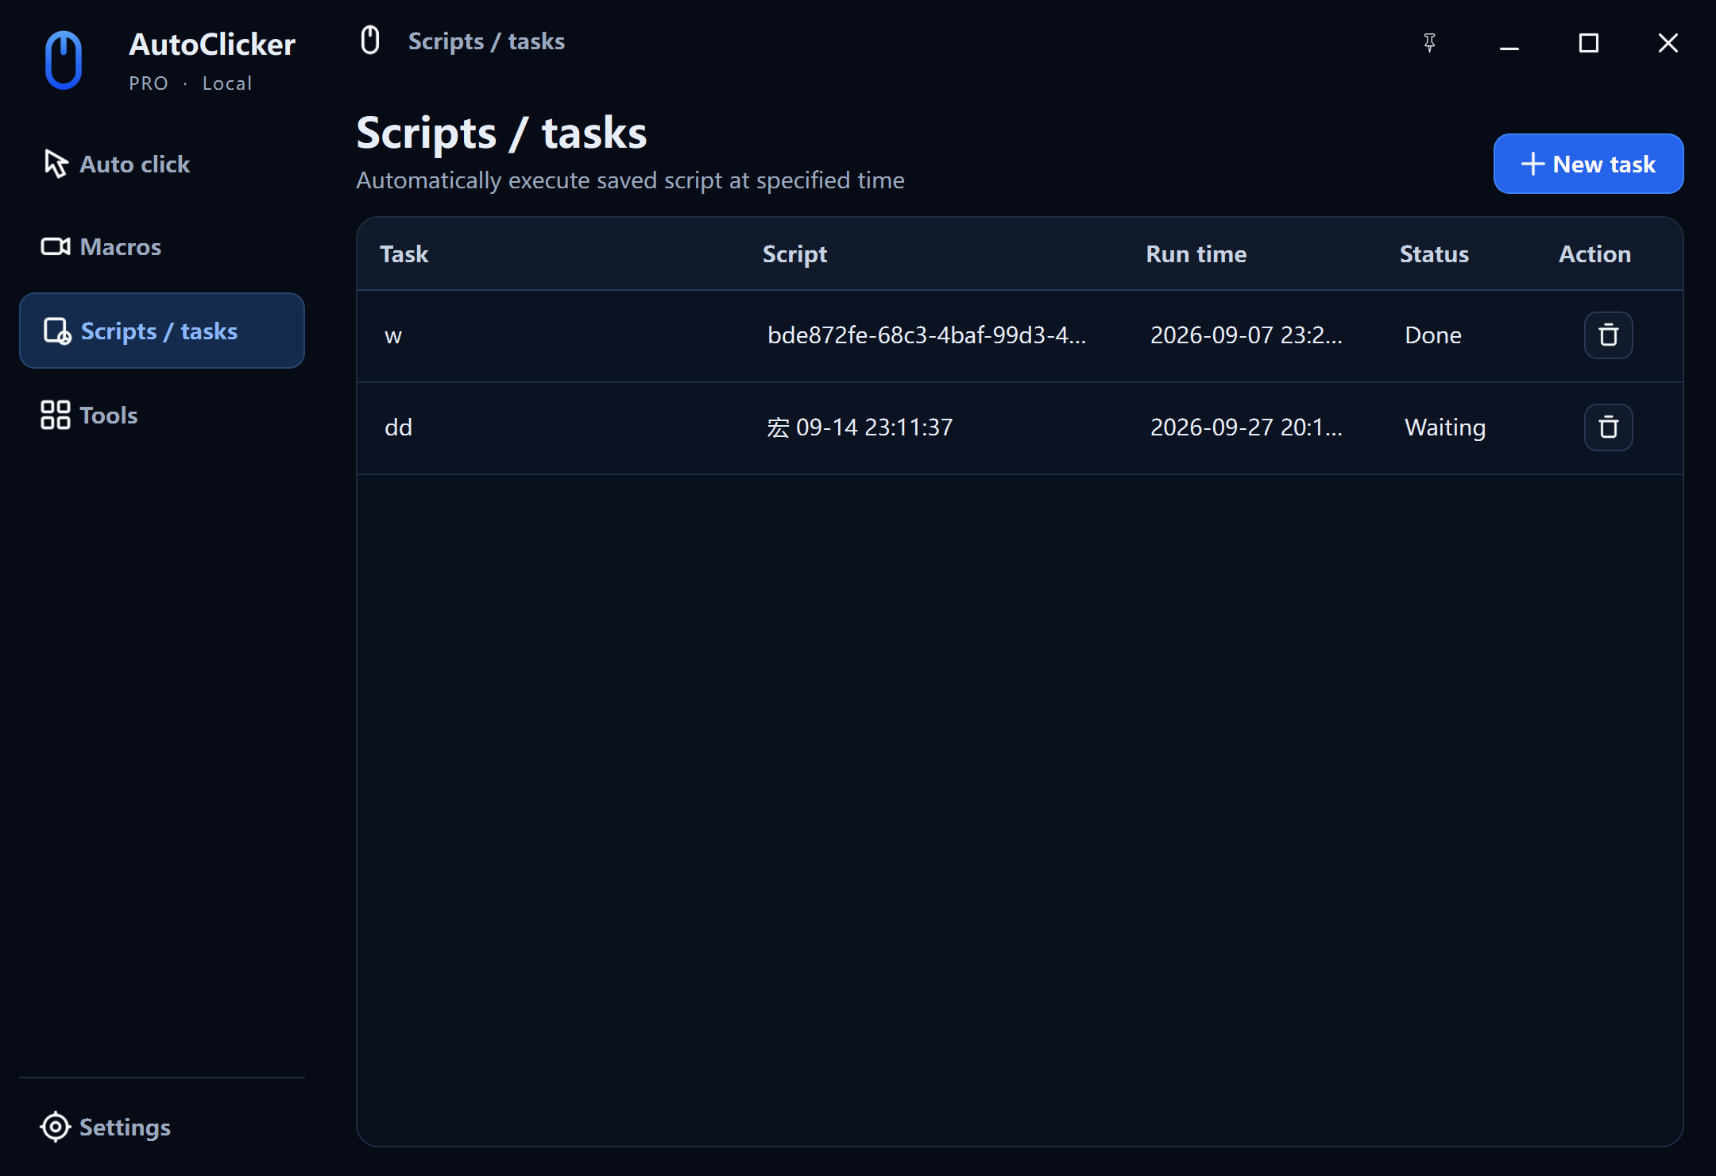The width and height of the screenshot is (1716, 1176).
Task: Open the Tools page
Action: coord(162,415)
